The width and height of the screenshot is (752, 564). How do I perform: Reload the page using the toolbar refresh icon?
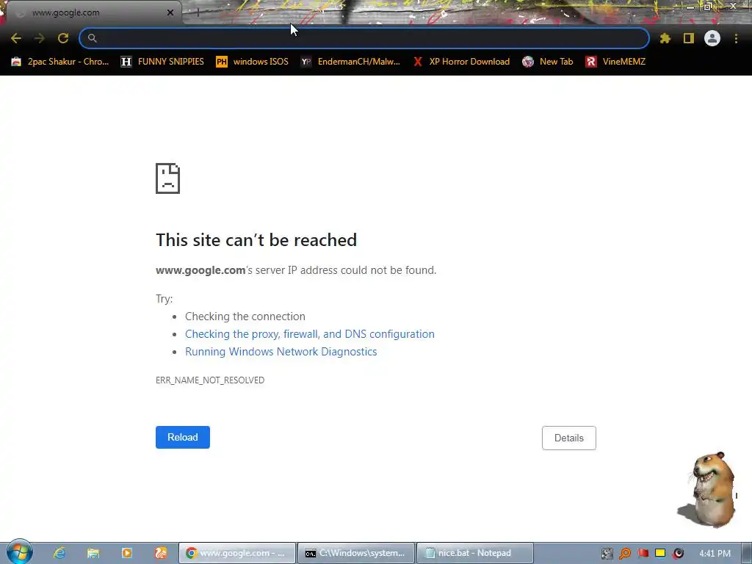63,38
